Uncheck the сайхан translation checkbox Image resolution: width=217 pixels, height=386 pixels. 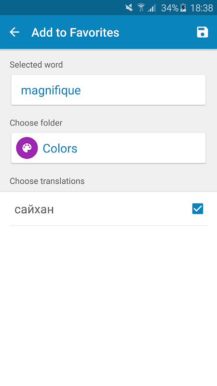coord(198,209)
